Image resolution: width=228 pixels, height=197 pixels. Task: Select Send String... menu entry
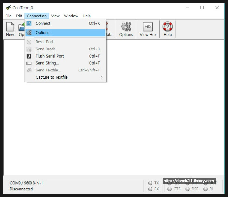[x=66, y=63]
